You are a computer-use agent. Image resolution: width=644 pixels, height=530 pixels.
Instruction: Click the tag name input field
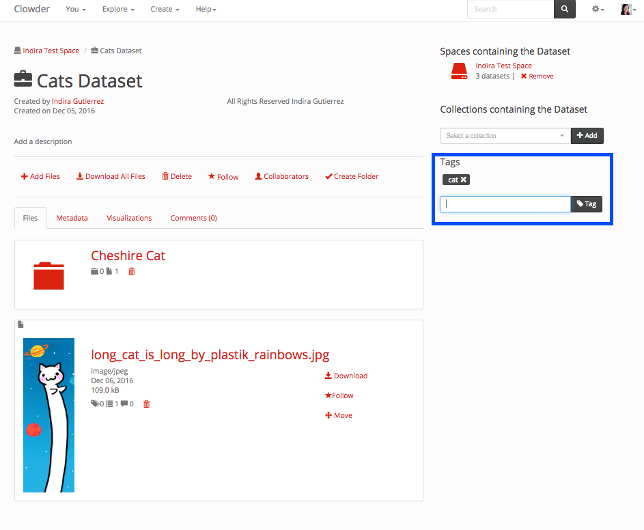coord(505,204)
